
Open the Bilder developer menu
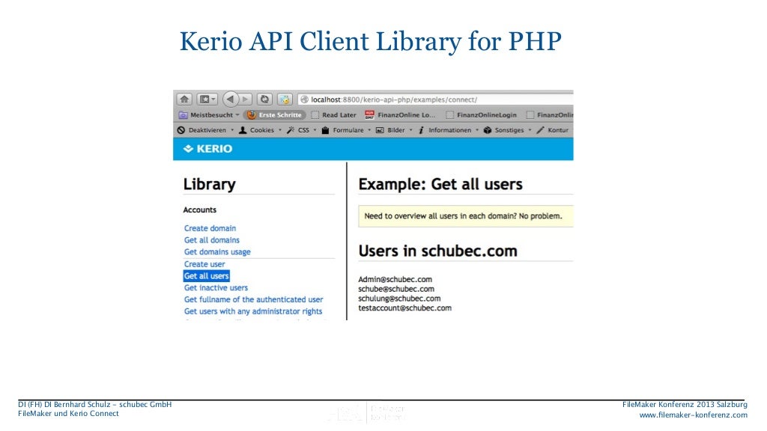click(394, 130)
